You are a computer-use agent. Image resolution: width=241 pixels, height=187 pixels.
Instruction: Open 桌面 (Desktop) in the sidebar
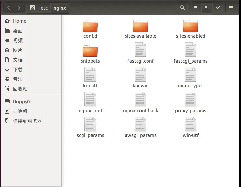(31, 31)
